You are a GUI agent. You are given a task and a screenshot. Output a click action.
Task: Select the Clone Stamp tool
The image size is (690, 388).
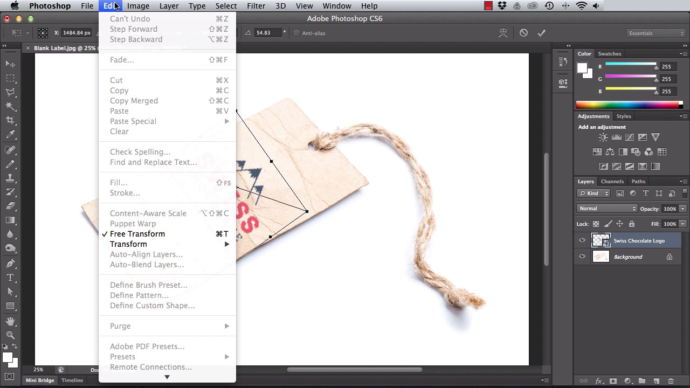[x=10, y=178]
